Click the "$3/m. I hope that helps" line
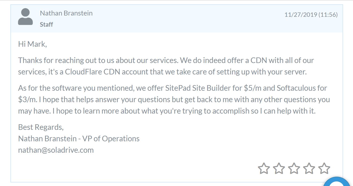Image resolution: width=353 pixels, height=186 pixels. pos(174,99)
